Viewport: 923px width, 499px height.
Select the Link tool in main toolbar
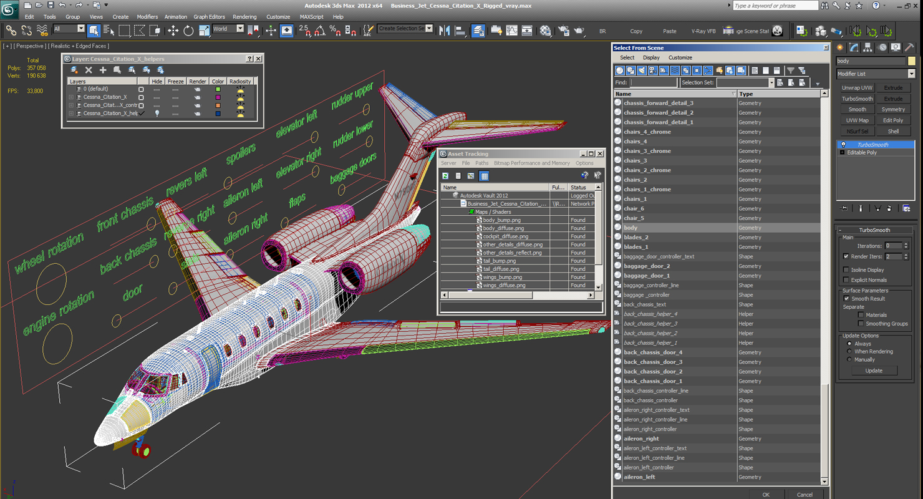[11, 30]
